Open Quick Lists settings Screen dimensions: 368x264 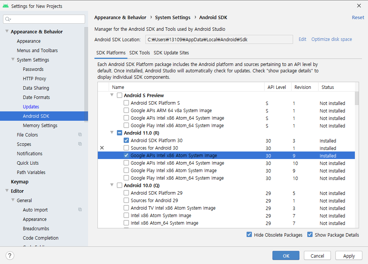point(28,163)
